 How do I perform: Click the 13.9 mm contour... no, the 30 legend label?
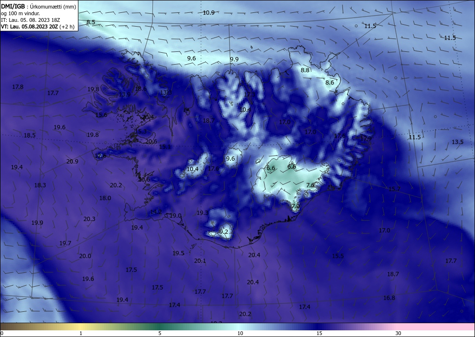click(398, 333)
